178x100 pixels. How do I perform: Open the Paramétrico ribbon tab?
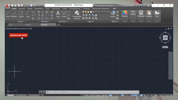click(x=39, y=9)
